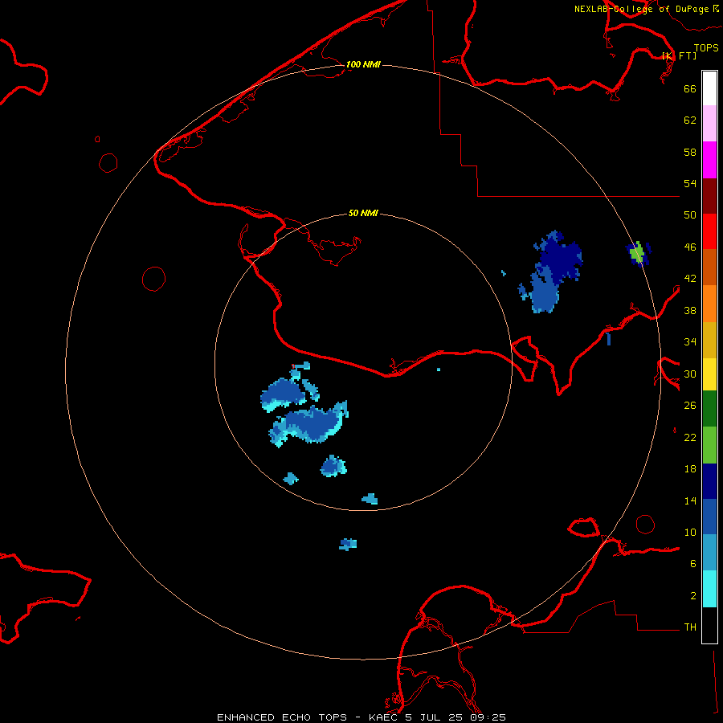The image size is (723, 723).
Task: Click the cyan swatch beside 2
Action: [x=709, y=589]
